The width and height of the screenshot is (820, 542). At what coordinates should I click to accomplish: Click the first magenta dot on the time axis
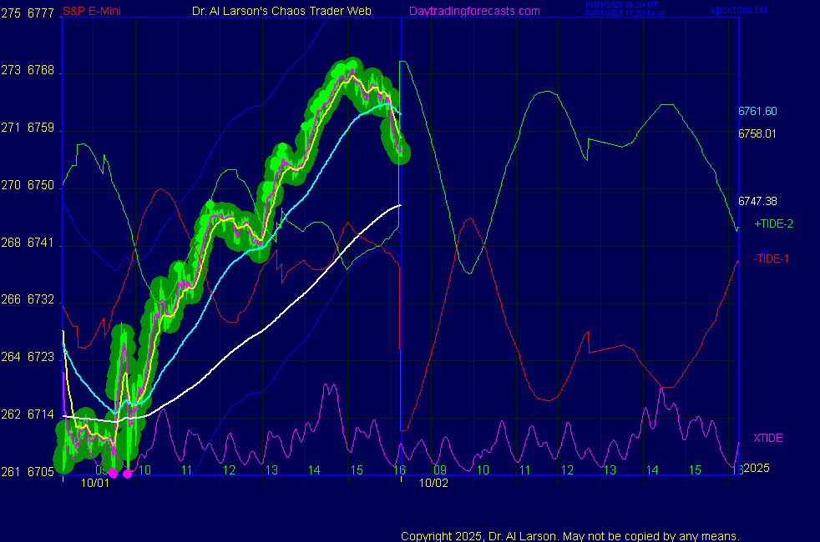coord(113,474)
